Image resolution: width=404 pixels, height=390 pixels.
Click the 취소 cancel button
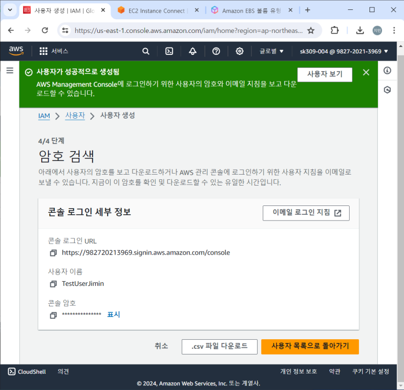161,346
